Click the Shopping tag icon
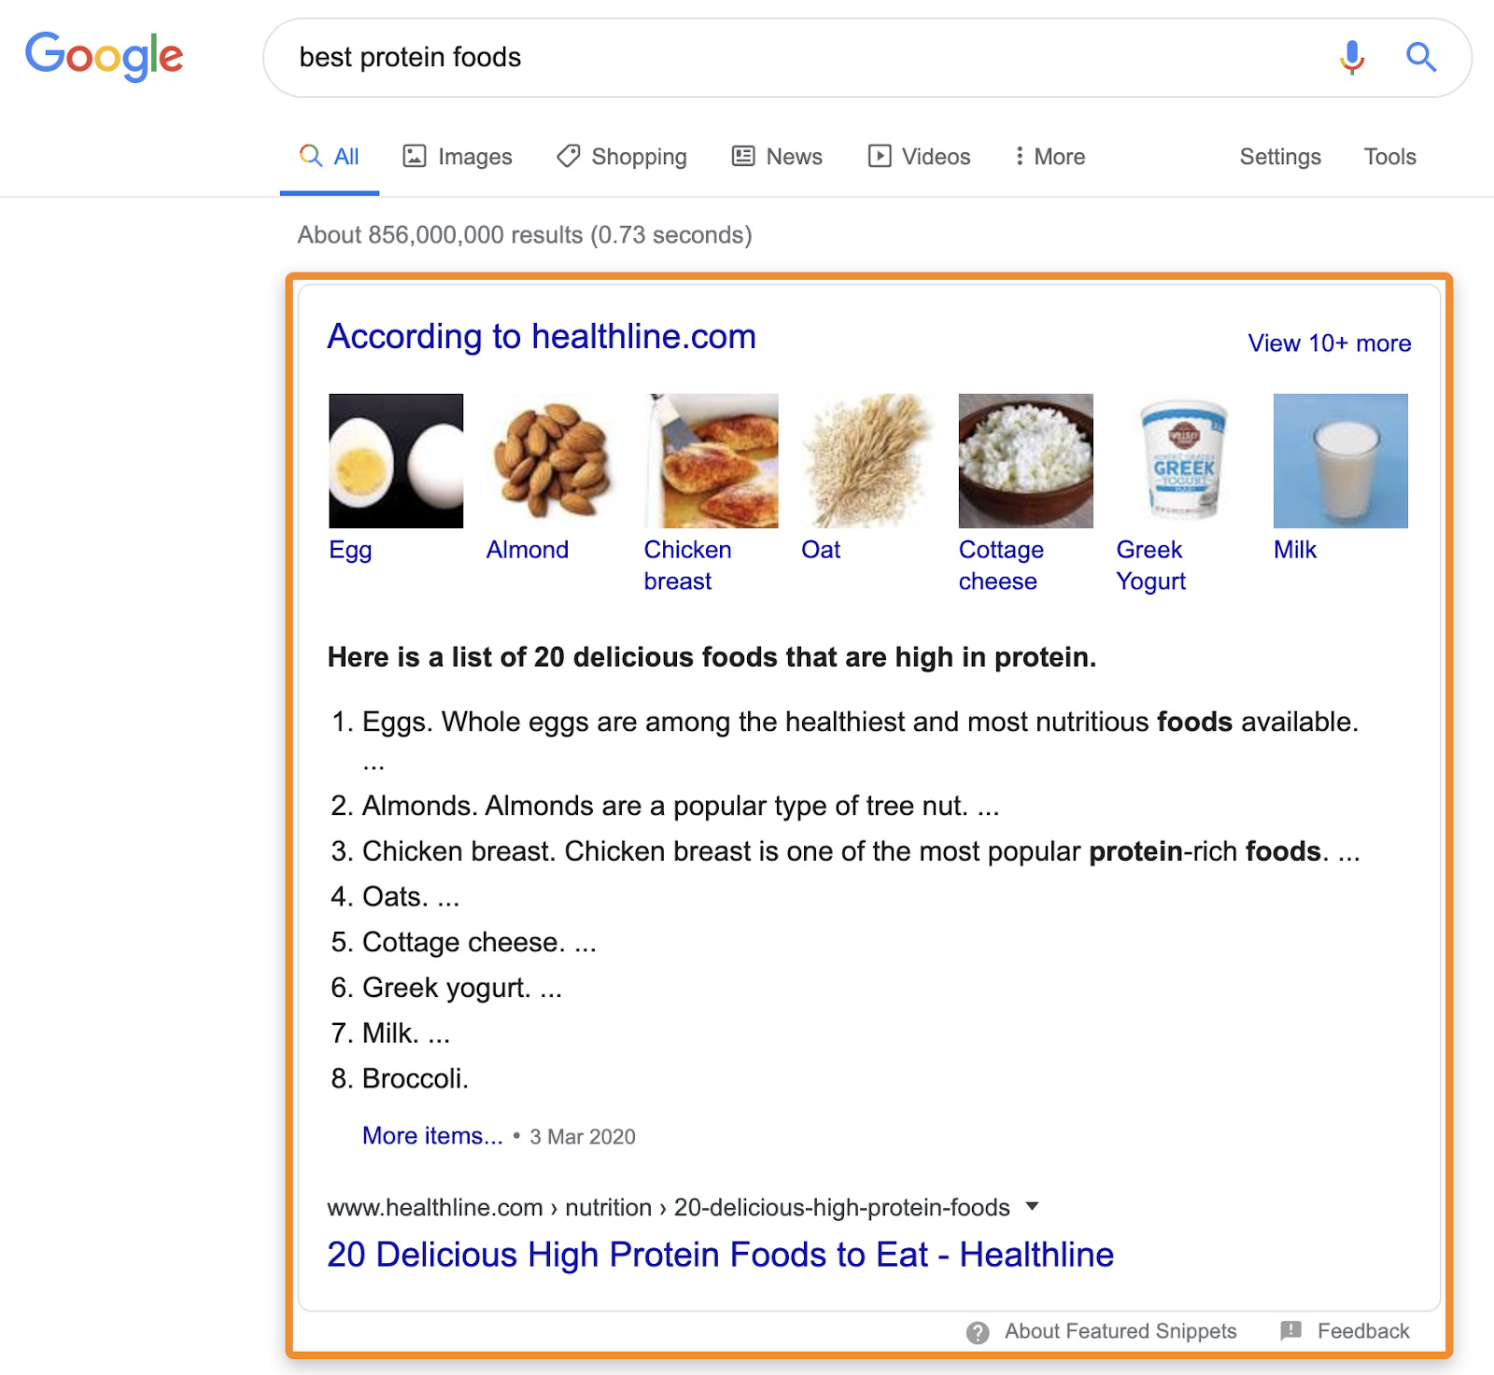Image resolution: width=1494 pixels, height=1375 pixels. click(568, 156)
